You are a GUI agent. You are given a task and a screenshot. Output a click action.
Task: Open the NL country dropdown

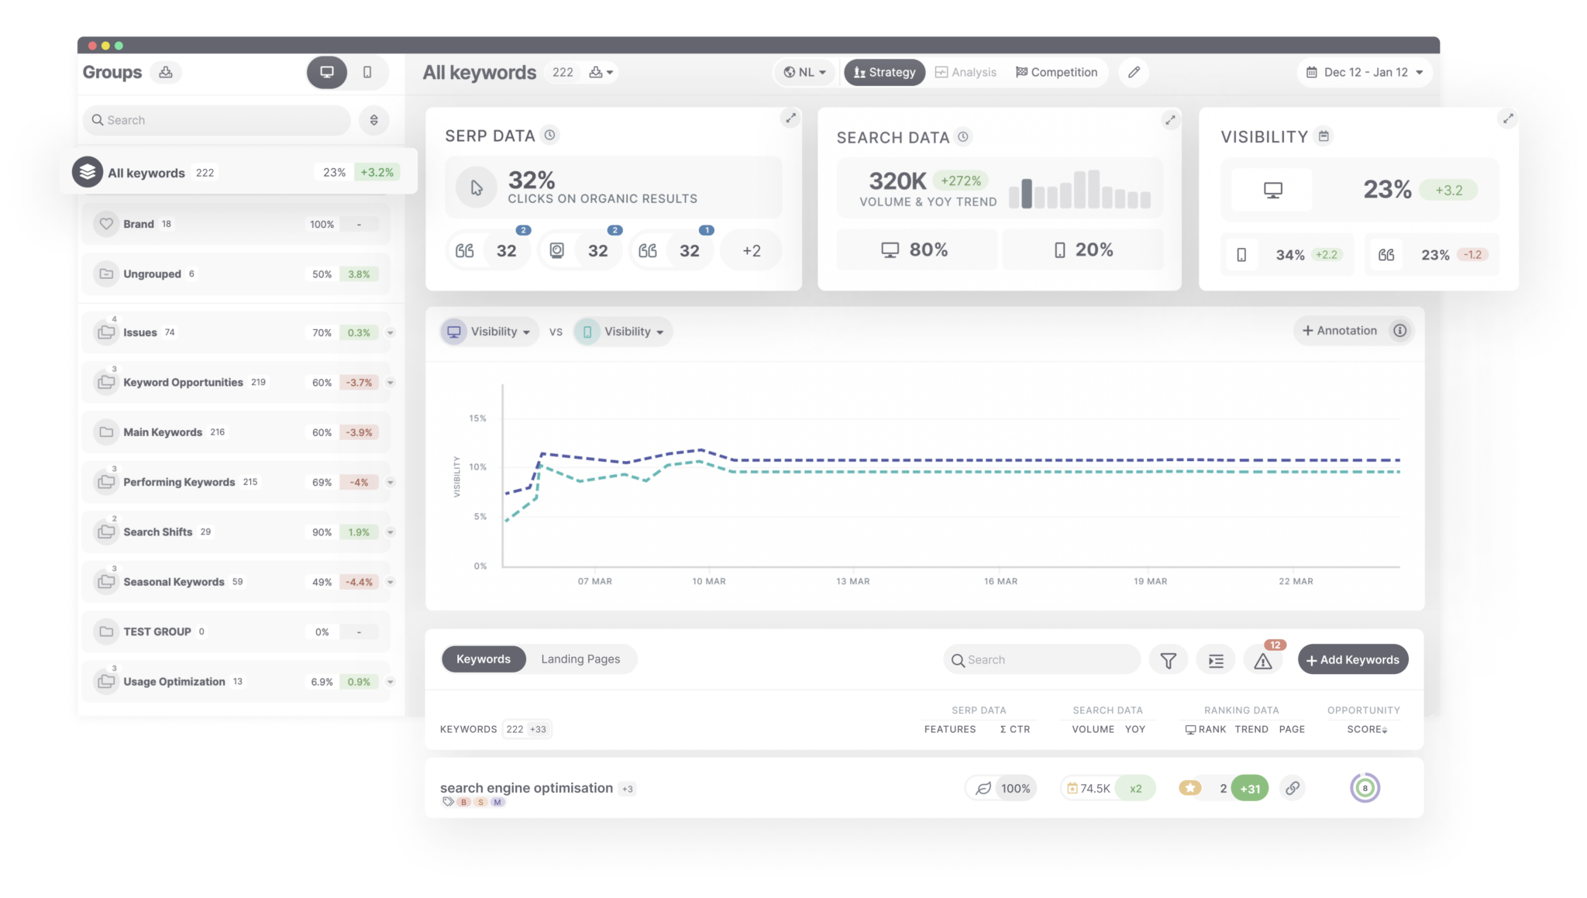coord(805,72)
